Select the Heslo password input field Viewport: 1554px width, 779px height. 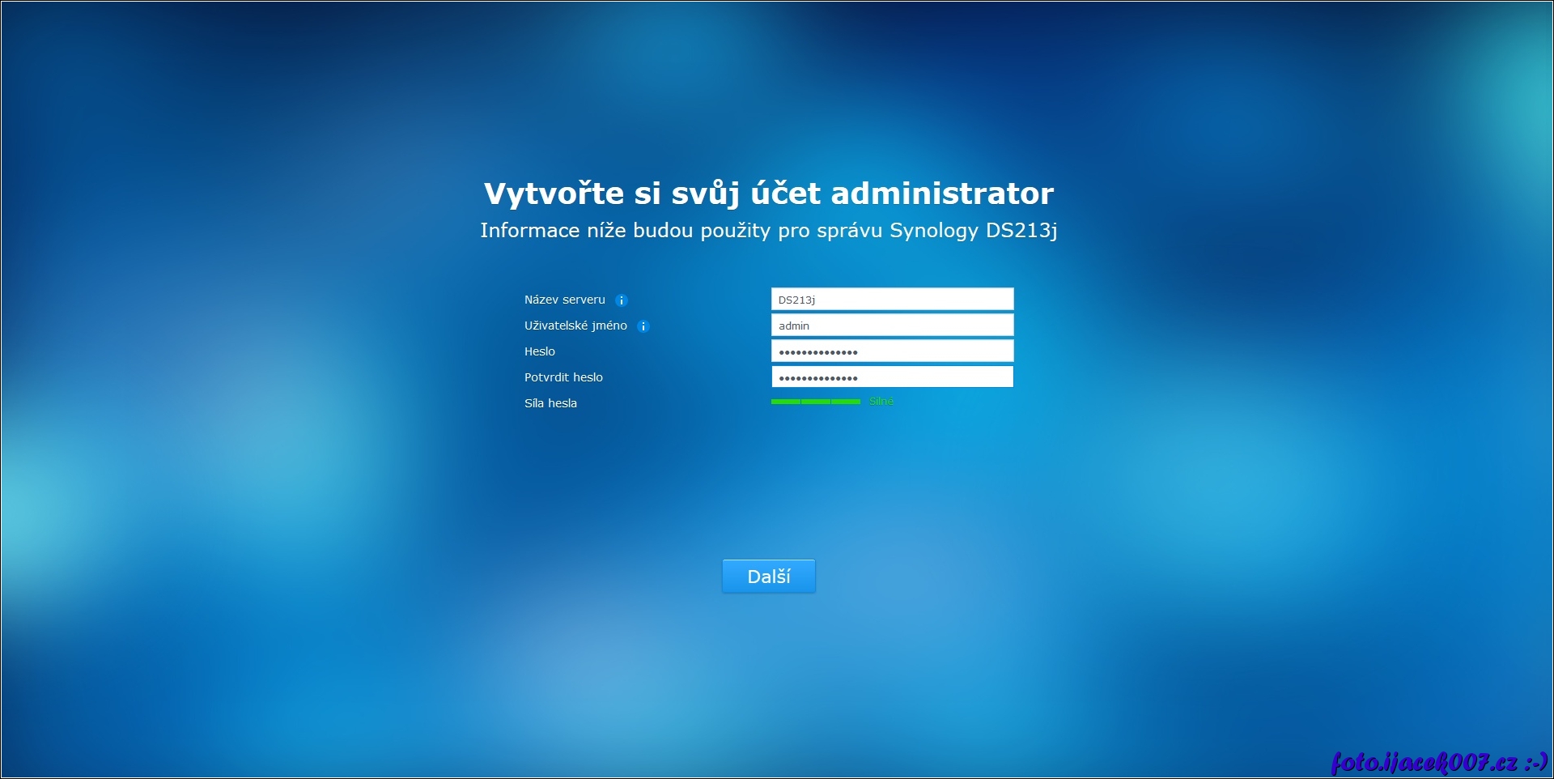click(x=892, y=351)
